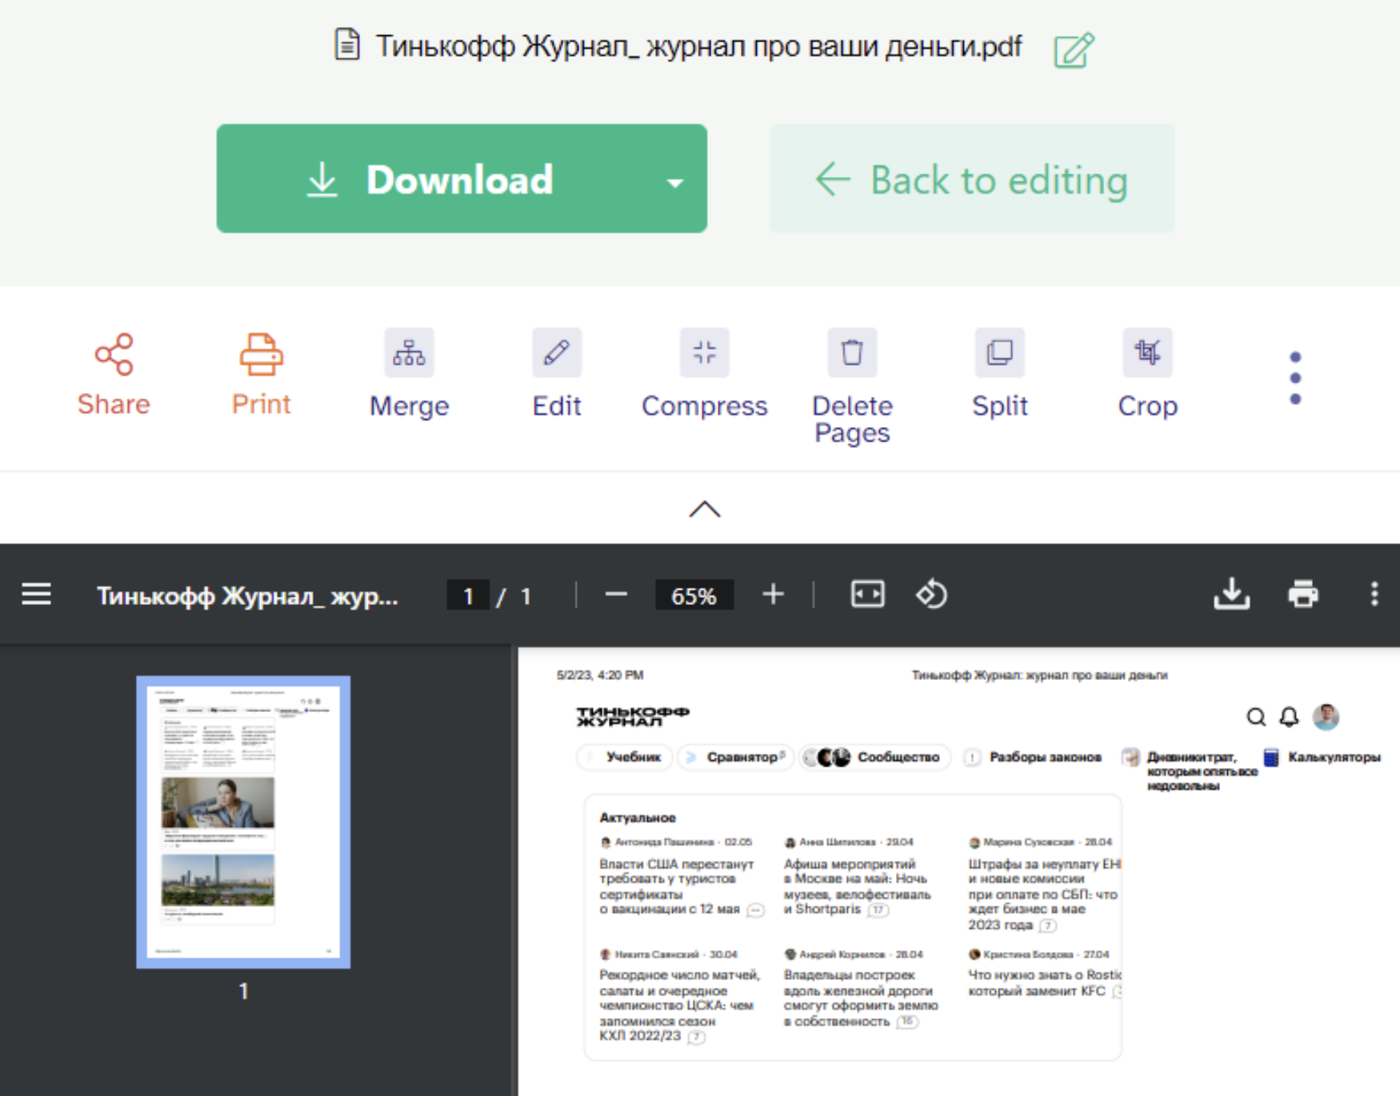Open article Владельцы построек вдоль железной дороги
The width and height of the screenshot is (1400, 1096).
coord(861,998)
